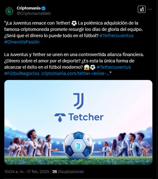
Task: Open the three-dot more options menu
Action: coord(150,9)
